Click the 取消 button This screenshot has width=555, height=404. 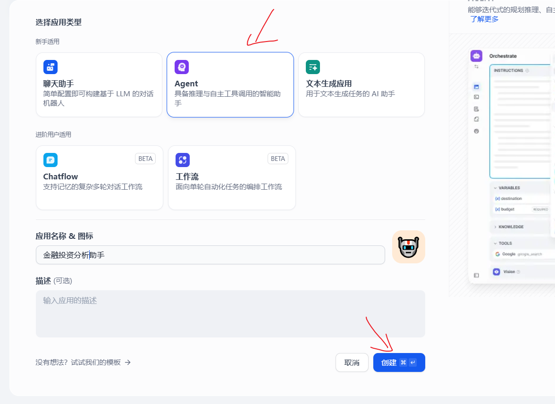click(352, 362)
